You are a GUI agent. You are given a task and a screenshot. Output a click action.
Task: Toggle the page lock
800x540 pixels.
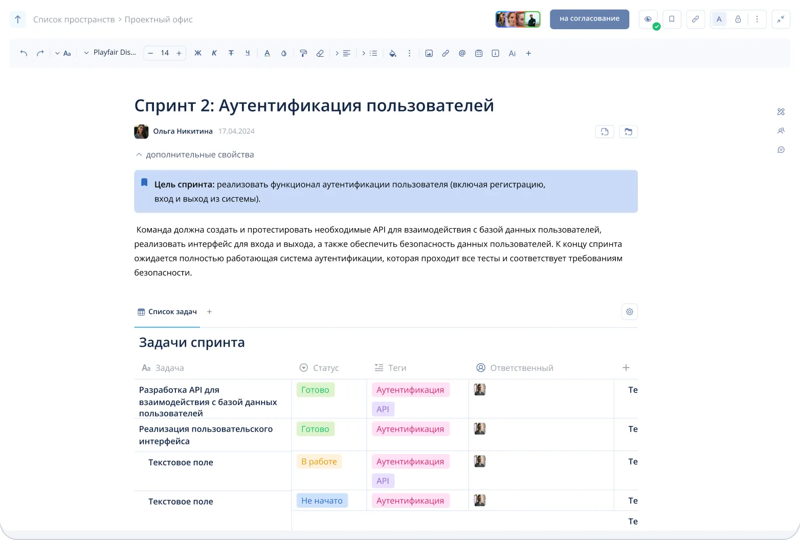(x=738, y=19)
